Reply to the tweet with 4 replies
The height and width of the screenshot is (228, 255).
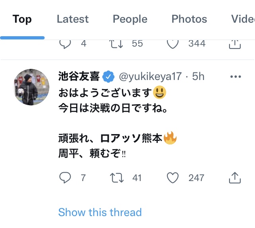click(65, 43)
